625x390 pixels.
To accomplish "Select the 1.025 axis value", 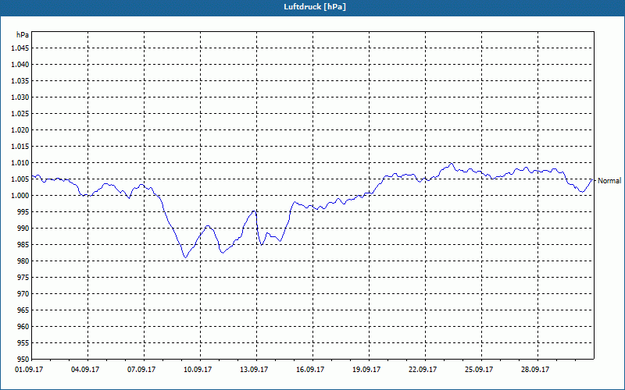I will [20, 113].
